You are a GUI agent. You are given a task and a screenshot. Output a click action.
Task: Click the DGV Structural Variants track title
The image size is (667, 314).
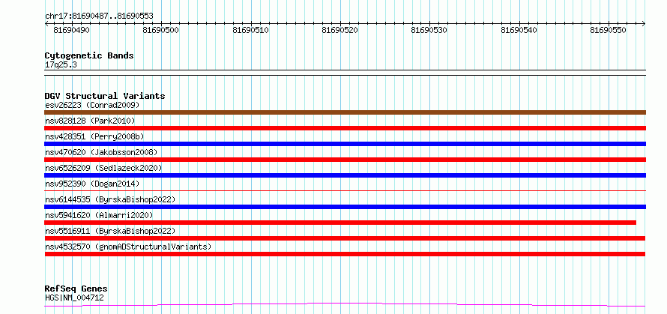(105, 96)
